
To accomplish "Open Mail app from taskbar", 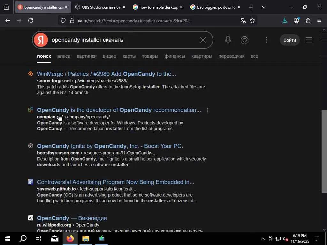I will tap(55, 239).
